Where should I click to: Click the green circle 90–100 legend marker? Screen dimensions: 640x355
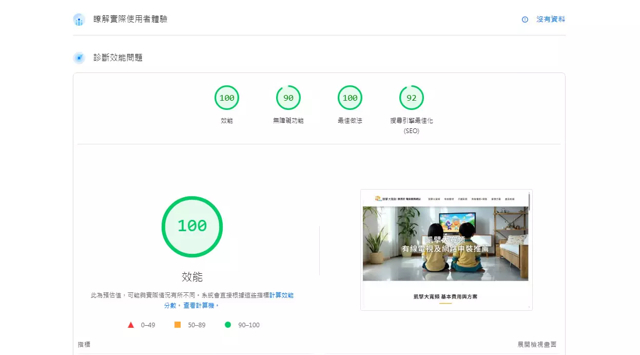[228, 325]
